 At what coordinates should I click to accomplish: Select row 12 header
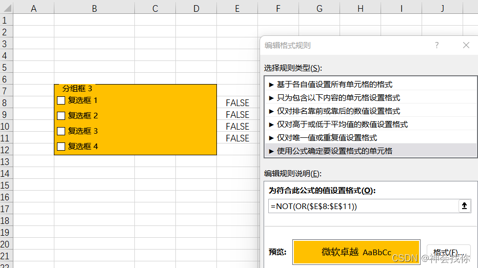[6, 150]
